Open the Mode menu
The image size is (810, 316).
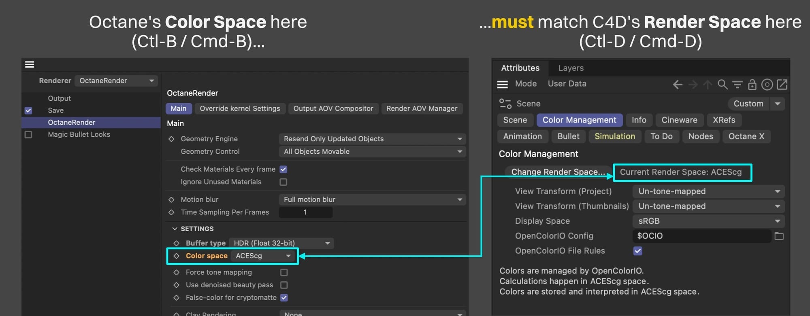point(526,84)
